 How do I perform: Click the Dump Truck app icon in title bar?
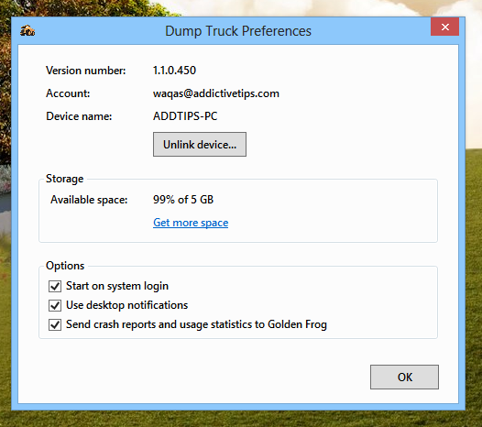click(x=27, y=31)
